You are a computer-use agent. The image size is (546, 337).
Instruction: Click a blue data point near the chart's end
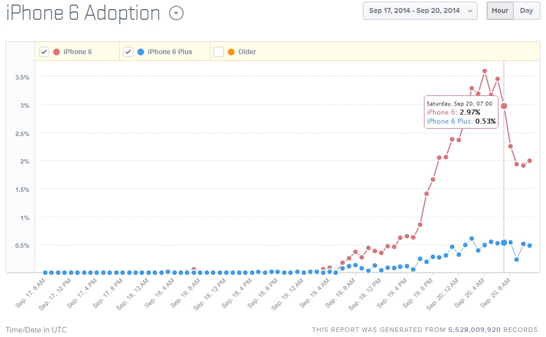(530, 246)
